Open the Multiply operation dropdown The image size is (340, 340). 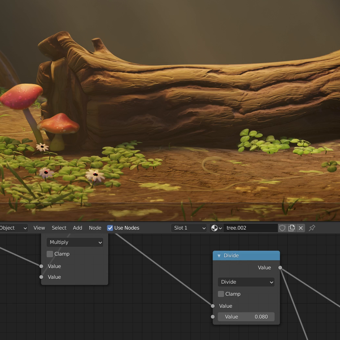coord(75,242)
